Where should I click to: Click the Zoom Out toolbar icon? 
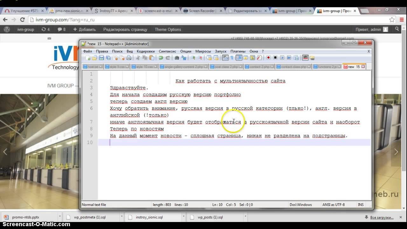200,58
